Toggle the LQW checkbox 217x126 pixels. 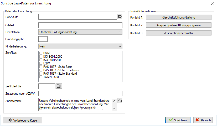click(41, 63)
